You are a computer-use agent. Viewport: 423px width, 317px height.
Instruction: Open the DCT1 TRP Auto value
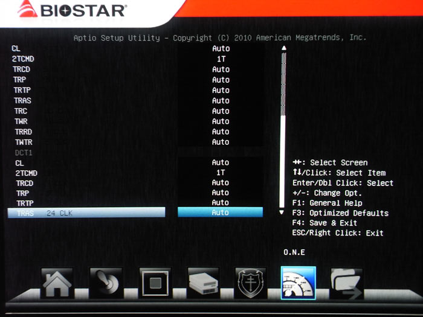(x=221, y=193)
